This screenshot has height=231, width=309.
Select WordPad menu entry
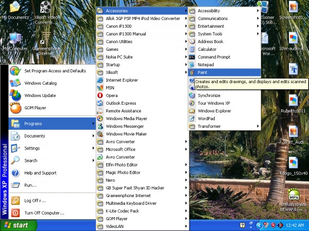coord(207,119)
